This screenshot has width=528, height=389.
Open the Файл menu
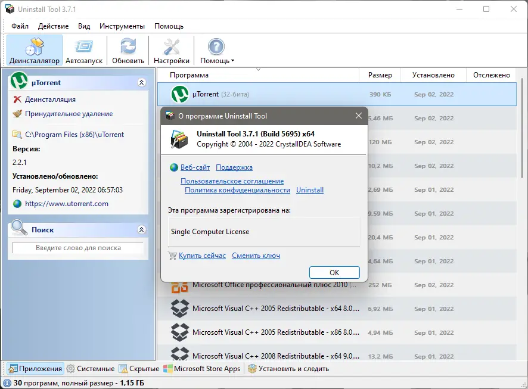point(20,26)
